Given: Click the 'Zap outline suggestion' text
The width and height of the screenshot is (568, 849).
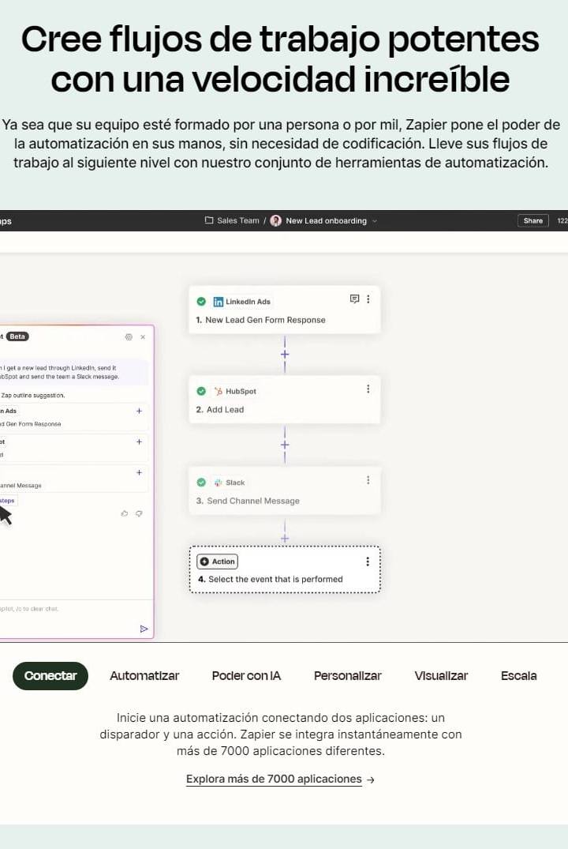Looking at the screenshot, I should 32,395.
